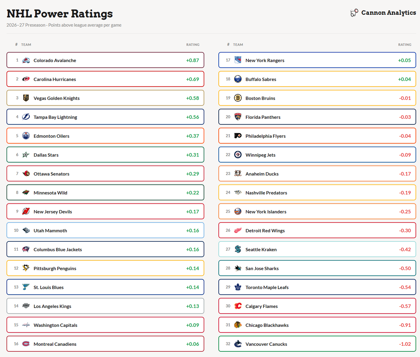The width and height of the screenshot is (420, 357).
Task: Click the Florida Panthers logo
Action: [x=238, y=117]
